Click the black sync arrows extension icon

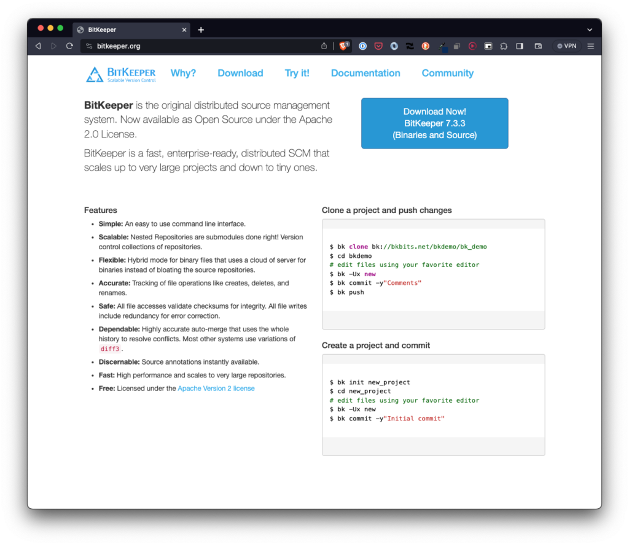coord(410,46)
